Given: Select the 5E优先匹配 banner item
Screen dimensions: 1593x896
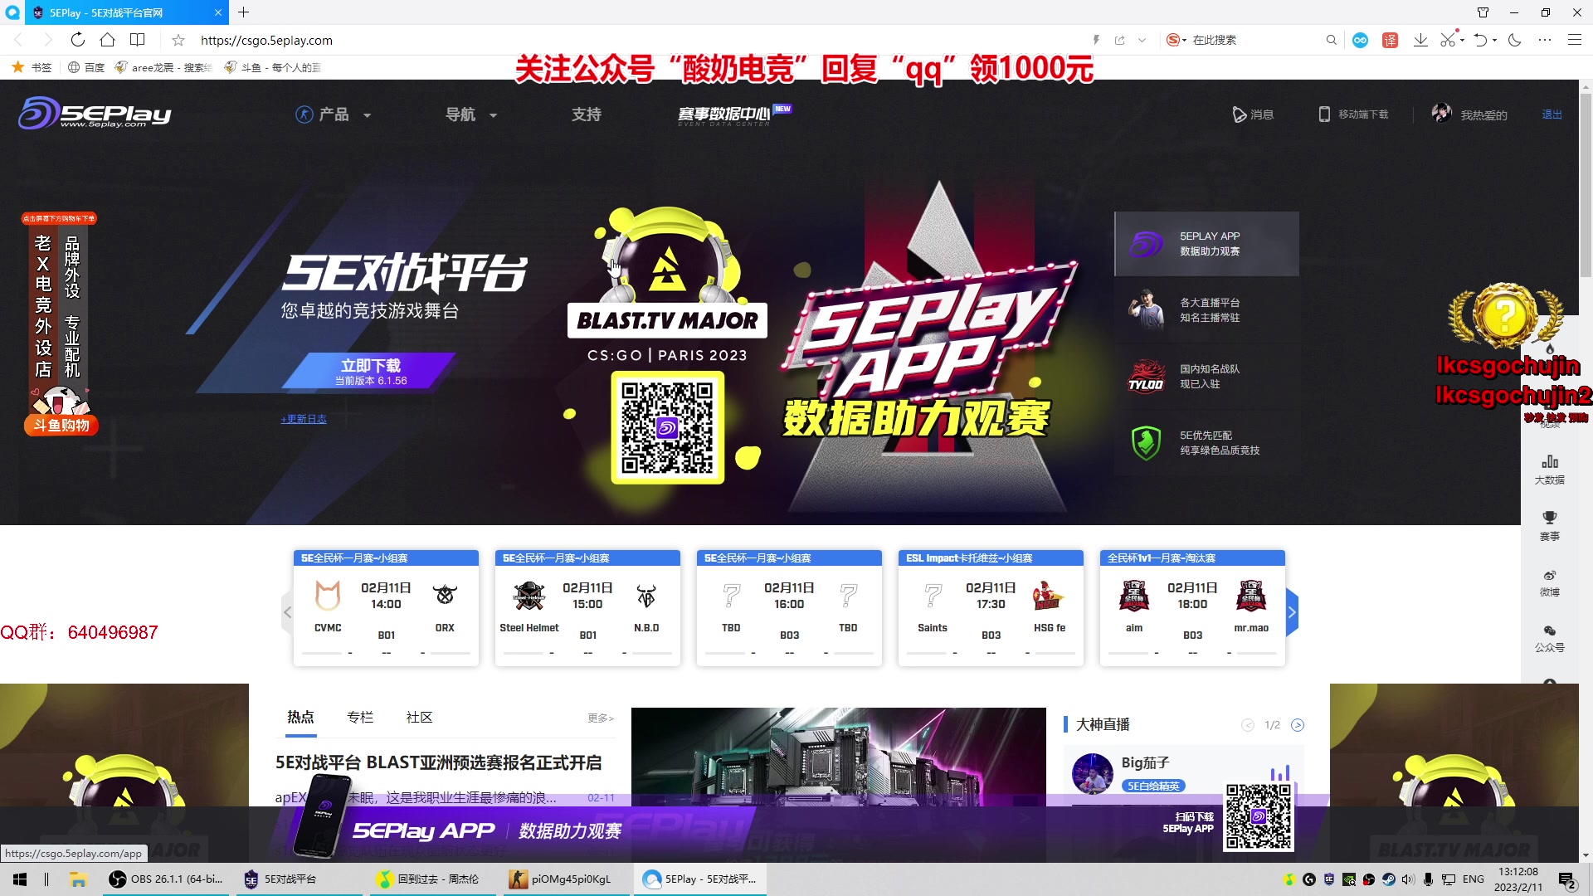Looking at the screenshot, I should (x=1206, y=443).
